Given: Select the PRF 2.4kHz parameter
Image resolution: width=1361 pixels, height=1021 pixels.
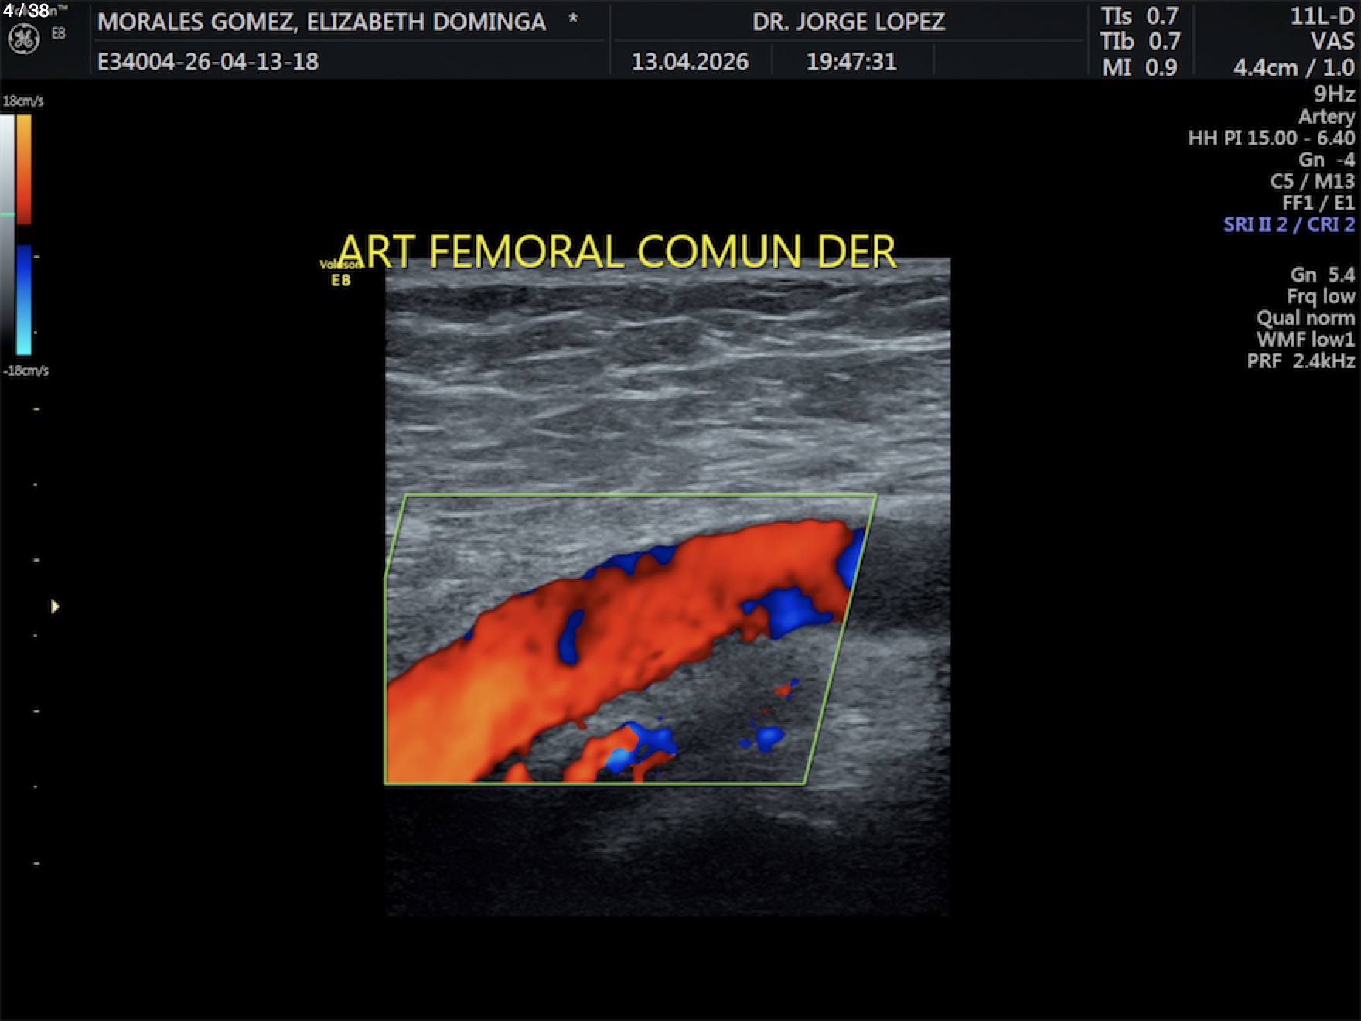Looking at the screenshot, I should tap(1300, 361).
